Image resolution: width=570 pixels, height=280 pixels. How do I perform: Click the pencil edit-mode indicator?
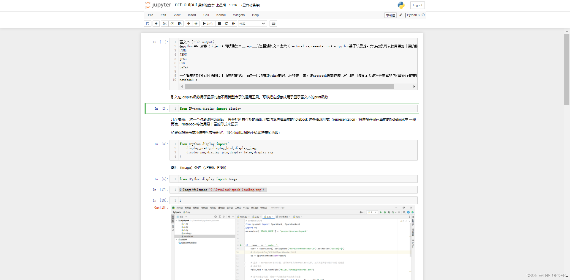pyautogui.click(x=400, y=15)
